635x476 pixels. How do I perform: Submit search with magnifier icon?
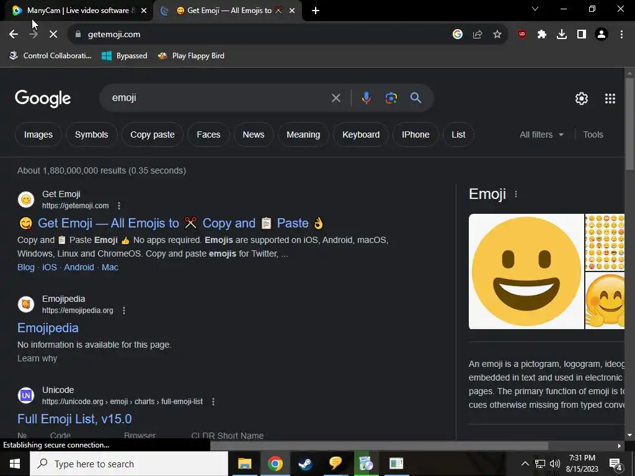415,98
